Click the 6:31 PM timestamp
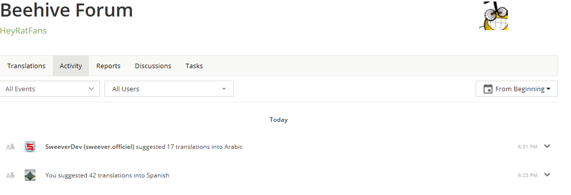 (528, 147)
